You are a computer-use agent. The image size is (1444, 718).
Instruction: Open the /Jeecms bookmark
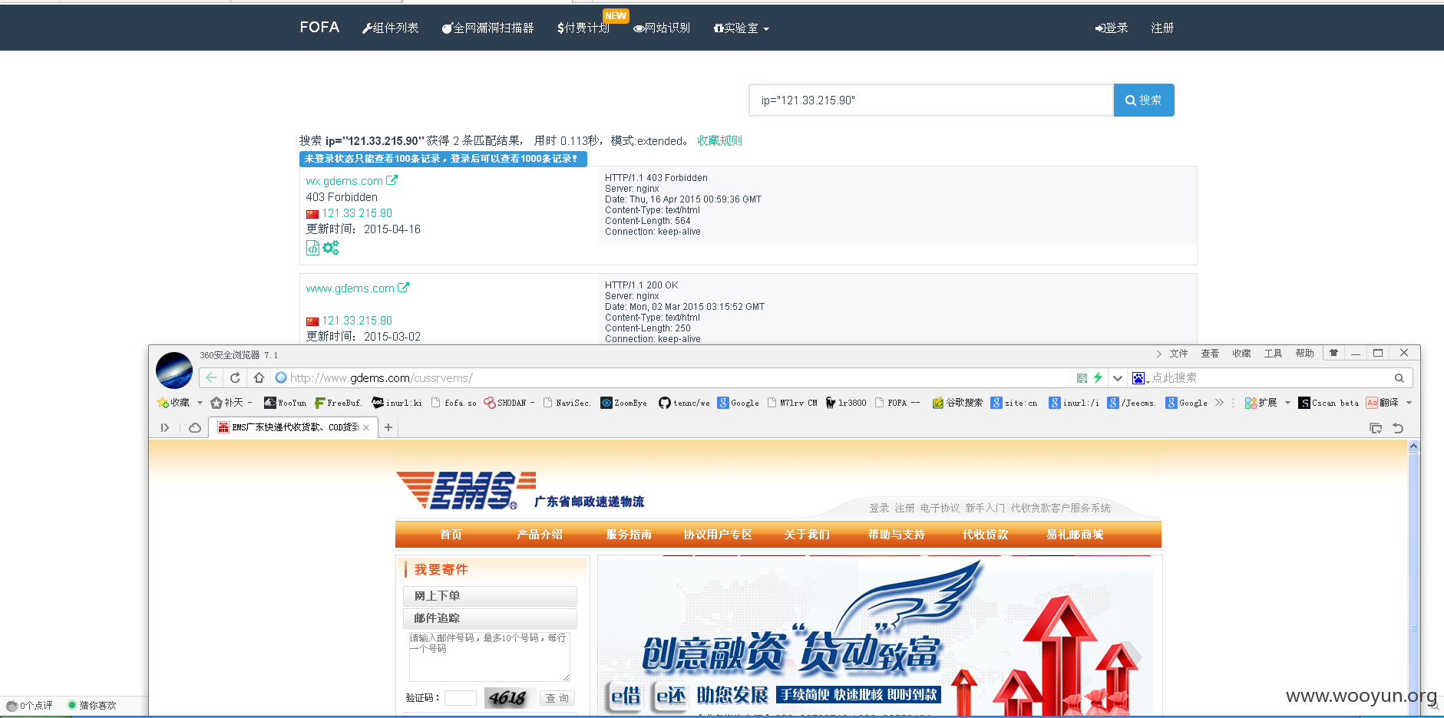(1132, 403)
